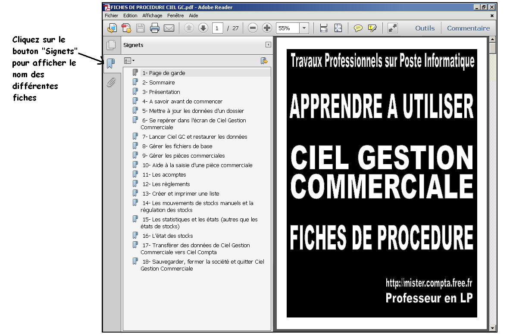The height and width of the screenshot is (336, 513).
Task: Select bookmark 2- Sommaire
Action: click(x=158, y=82)
